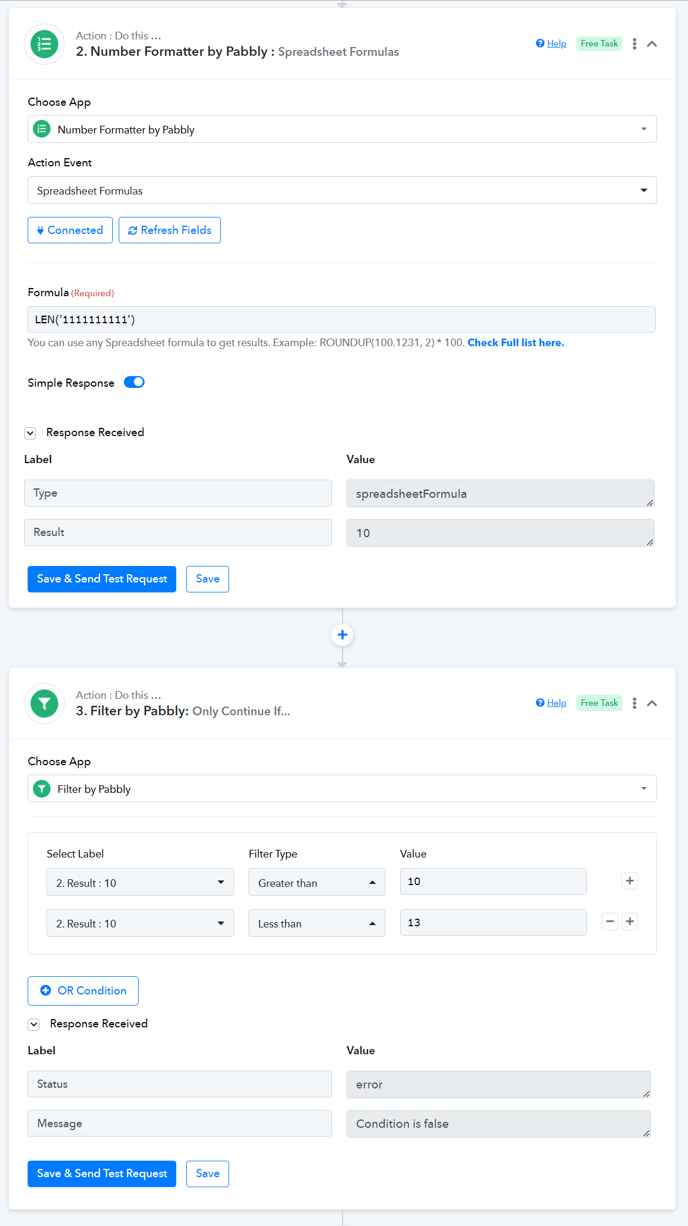Collapse Response Received in Number Formatter step
This screenshot has height=1226, width=688.
31,433
